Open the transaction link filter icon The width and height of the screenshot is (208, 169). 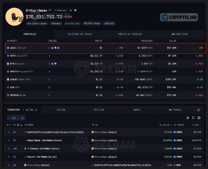tap(10, 125)
